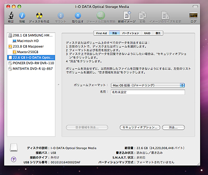
Task: Click the window resize grip corner
Action: click(x=199, y=164)
